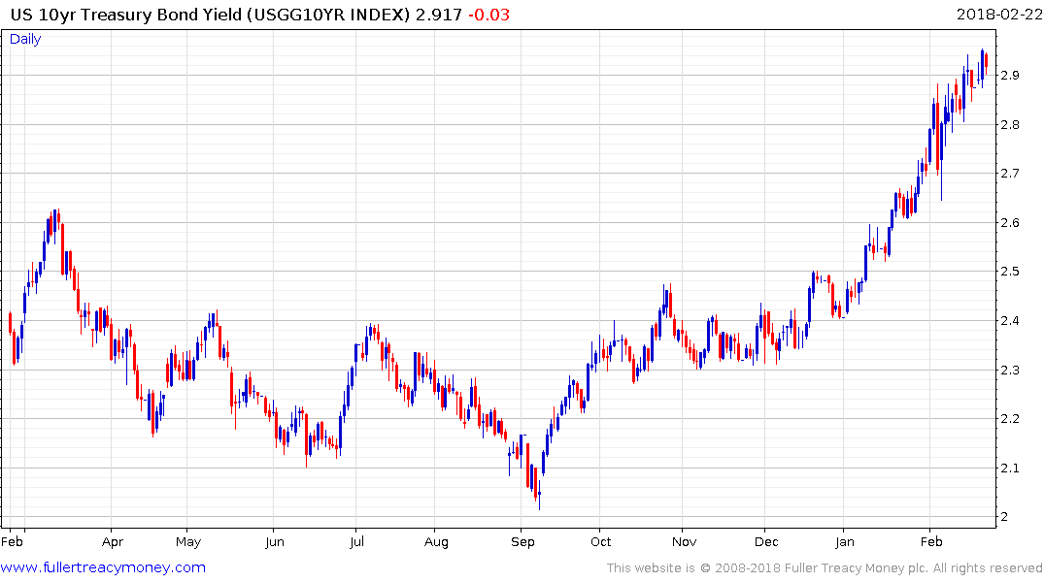Click the 2.1 y-axis label
The image size is (1044, 582).
[1010, 469]
